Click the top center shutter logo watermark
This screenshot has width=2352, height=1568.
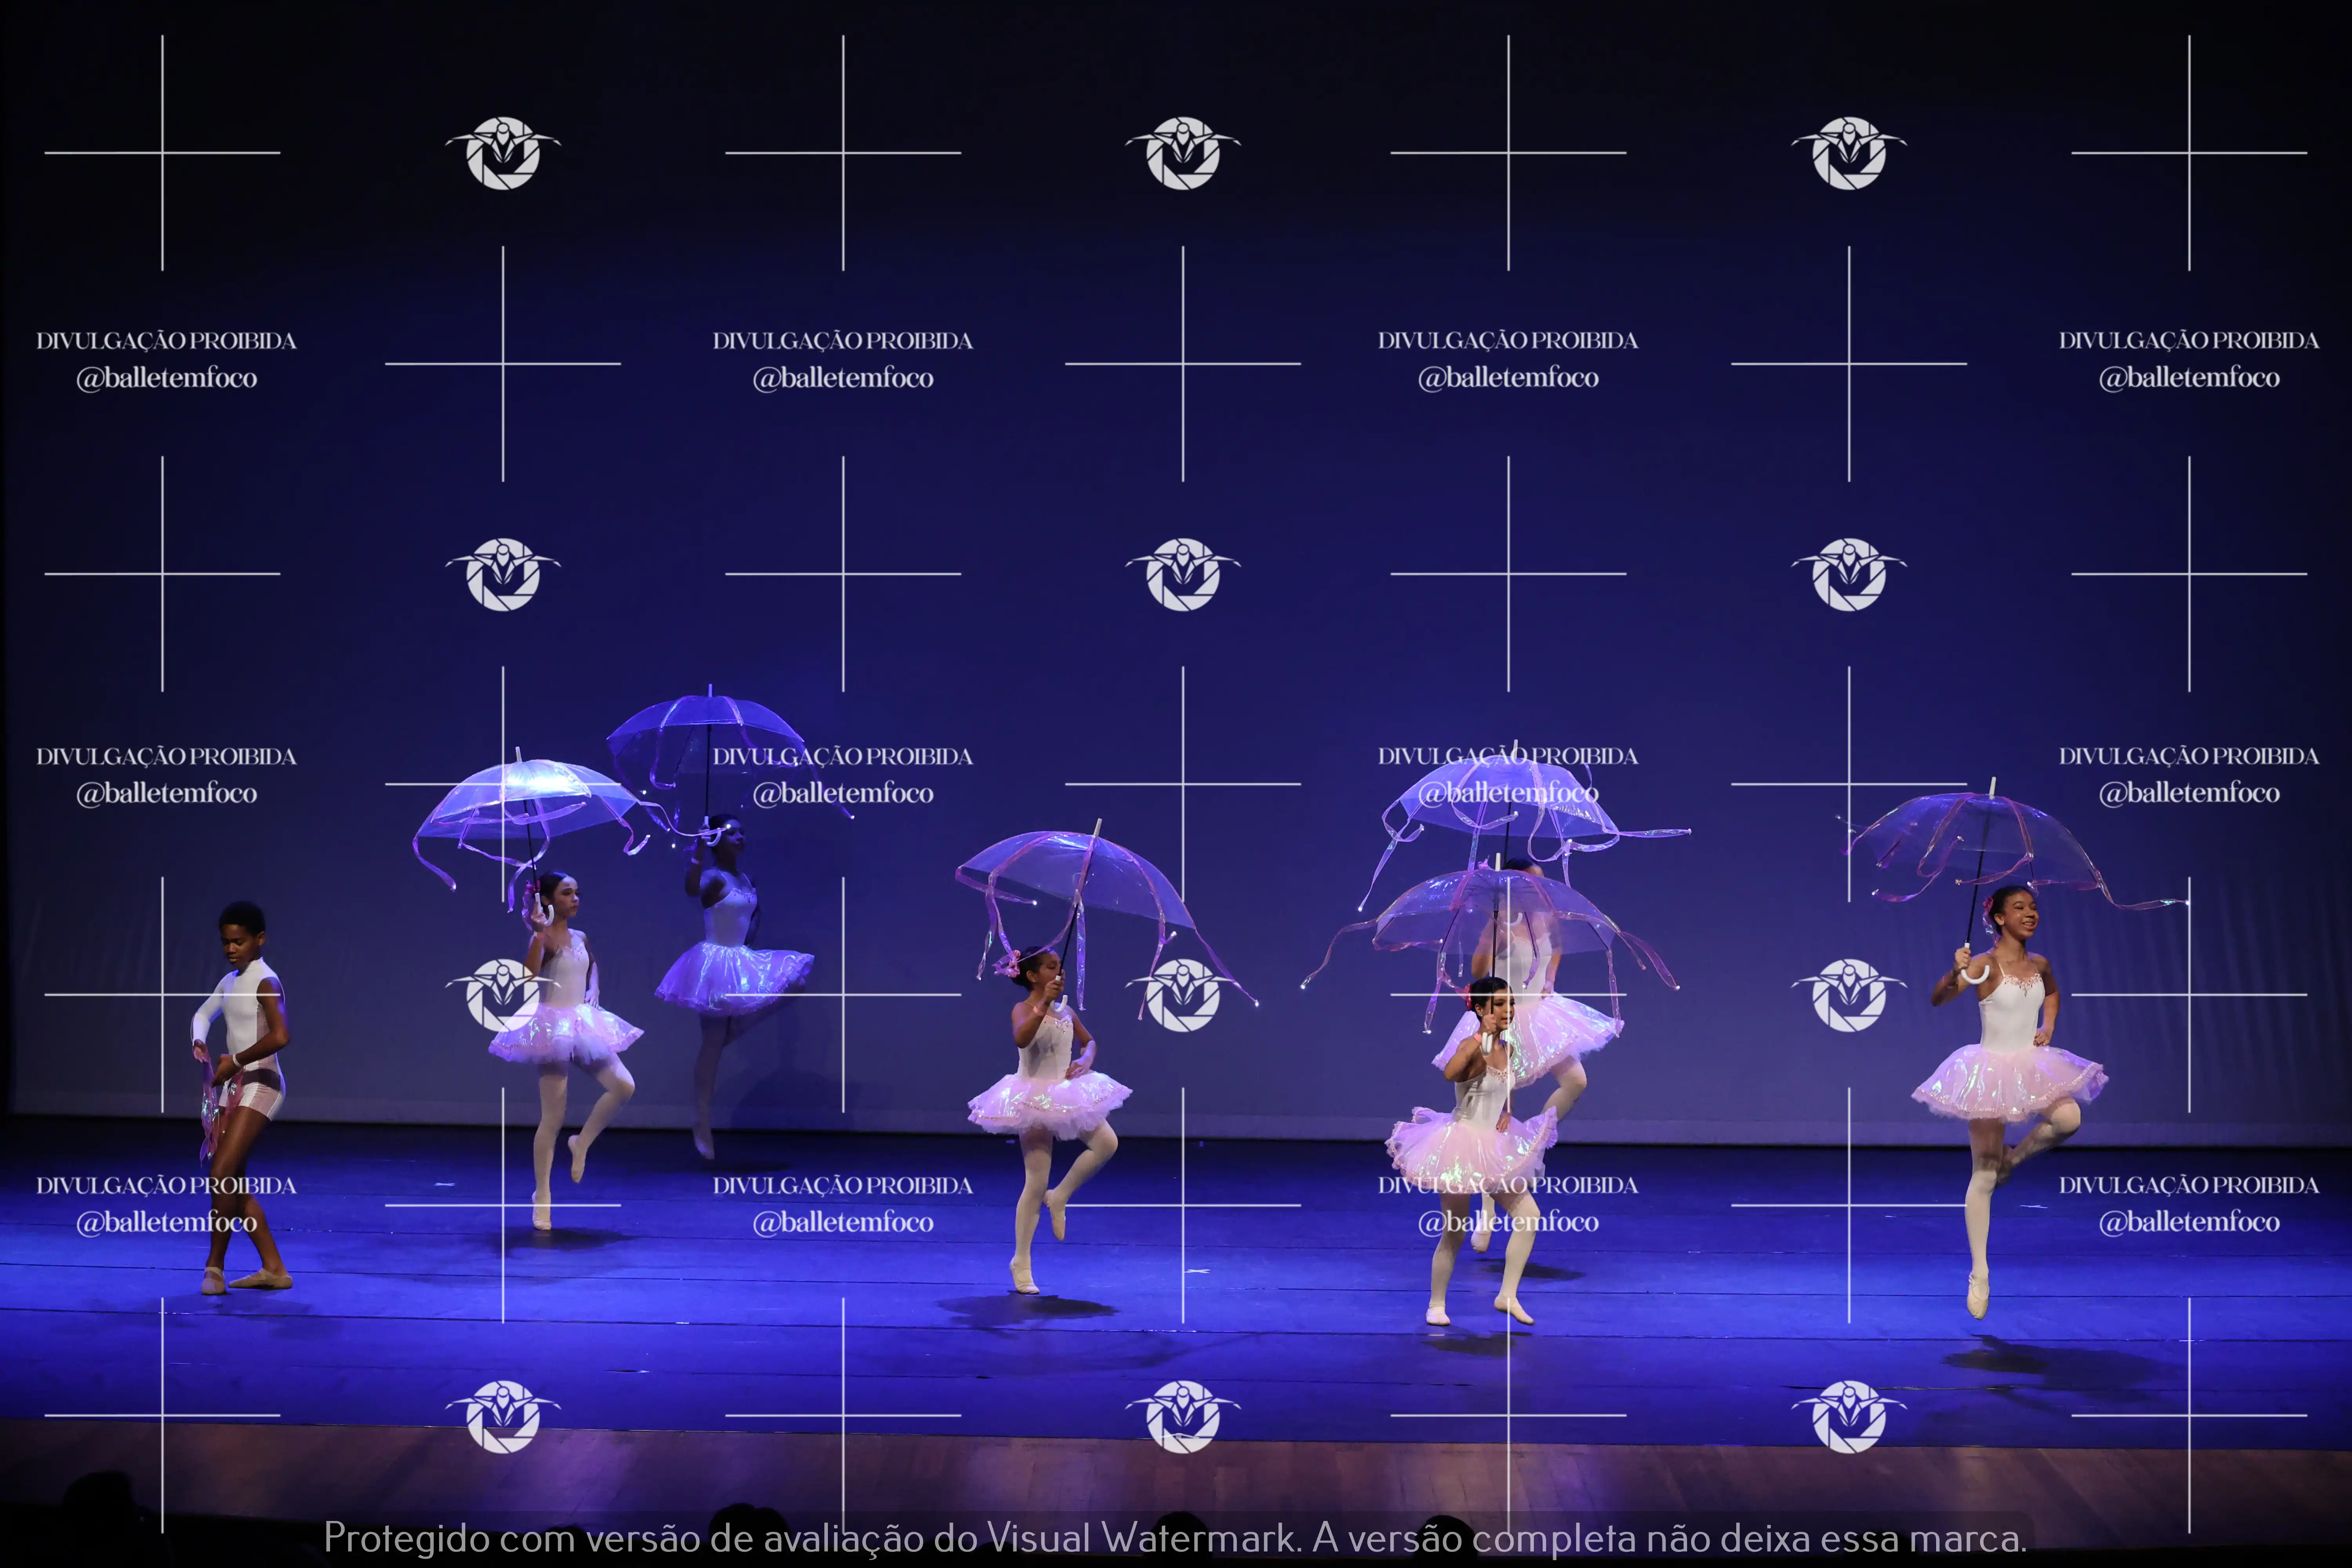1183,153
